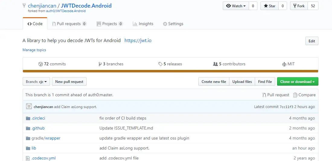Click the fork icon beside the repository name
Screen dimensions: 332x161
pyautogui.click(x=24, y=6)
